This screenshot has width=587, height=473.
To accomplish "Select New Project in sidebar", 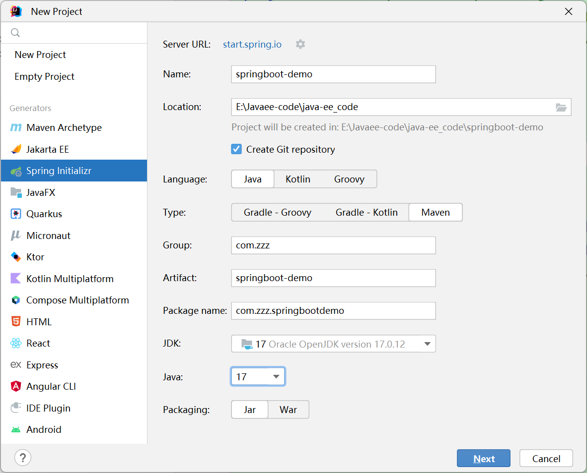I will [x=40, y=55].
